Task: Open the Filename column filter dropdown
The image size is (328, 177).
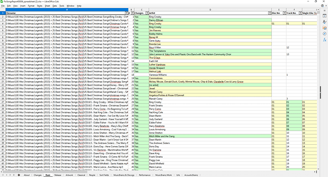Action: (126, 13)
